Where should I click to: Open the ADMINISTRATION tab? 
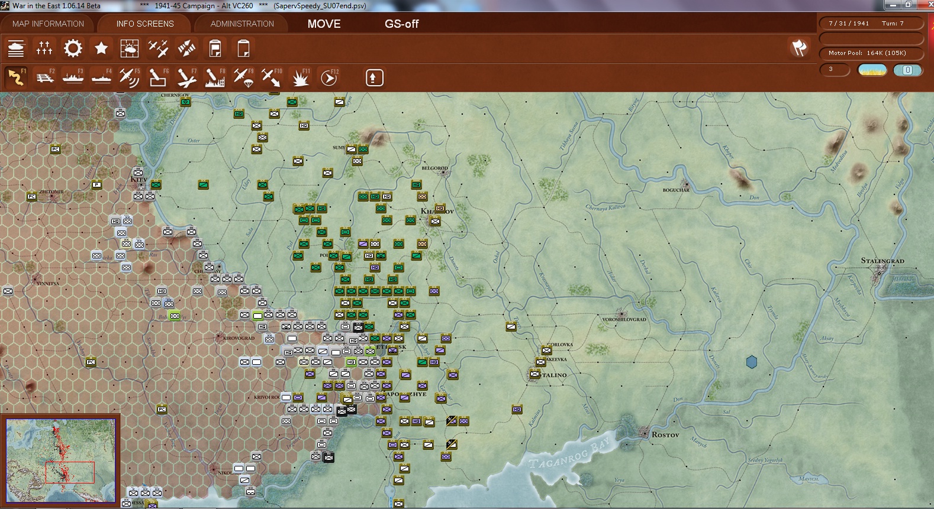click(242, 24)
